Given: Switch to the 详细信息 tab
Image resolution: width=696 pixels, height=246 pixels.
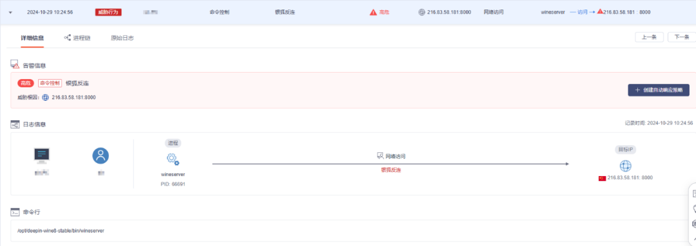Looking at the screenshot, I should click(32, 38).
